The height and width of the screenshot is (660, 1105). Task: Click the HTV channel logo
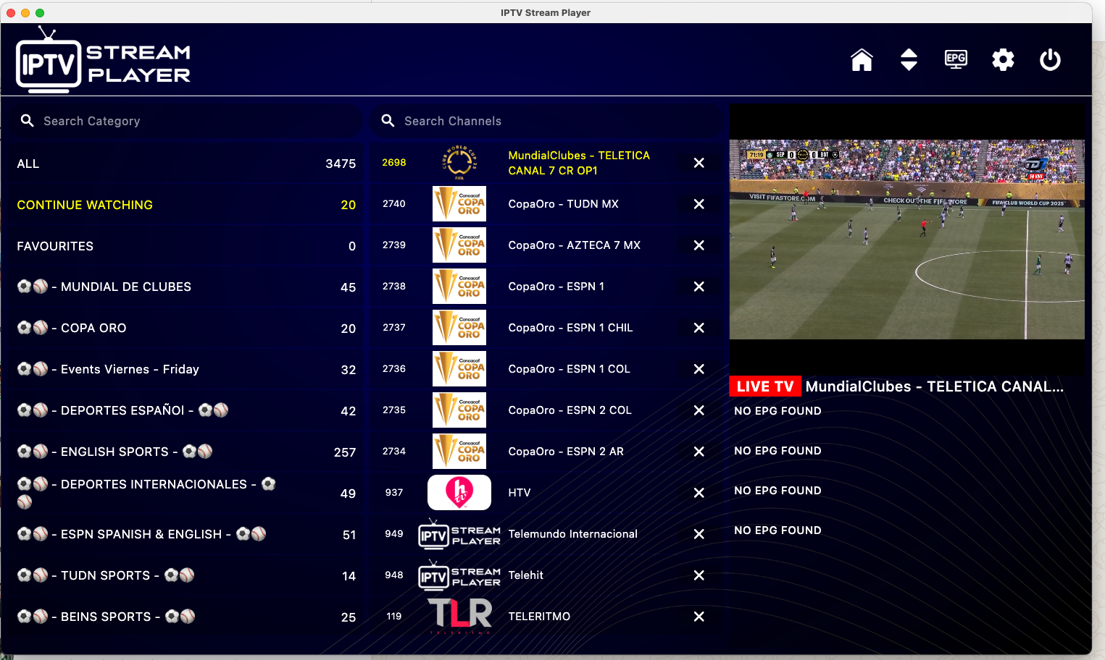[x=459, y=493]
